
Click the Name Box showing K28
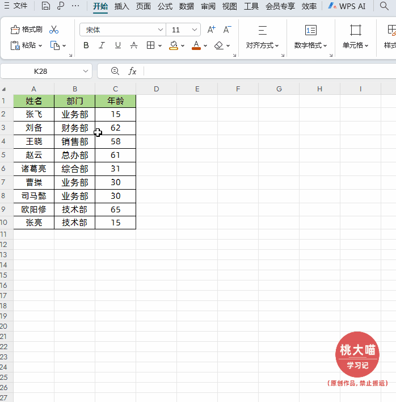pos(40,72)
